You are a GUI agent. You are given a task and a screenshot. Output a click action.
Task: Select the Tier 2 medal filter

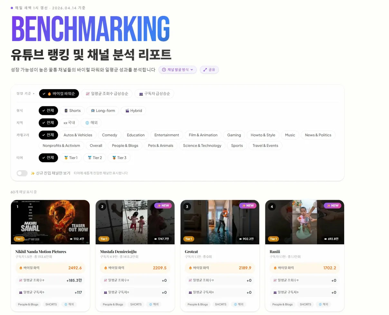pos(95,158)
